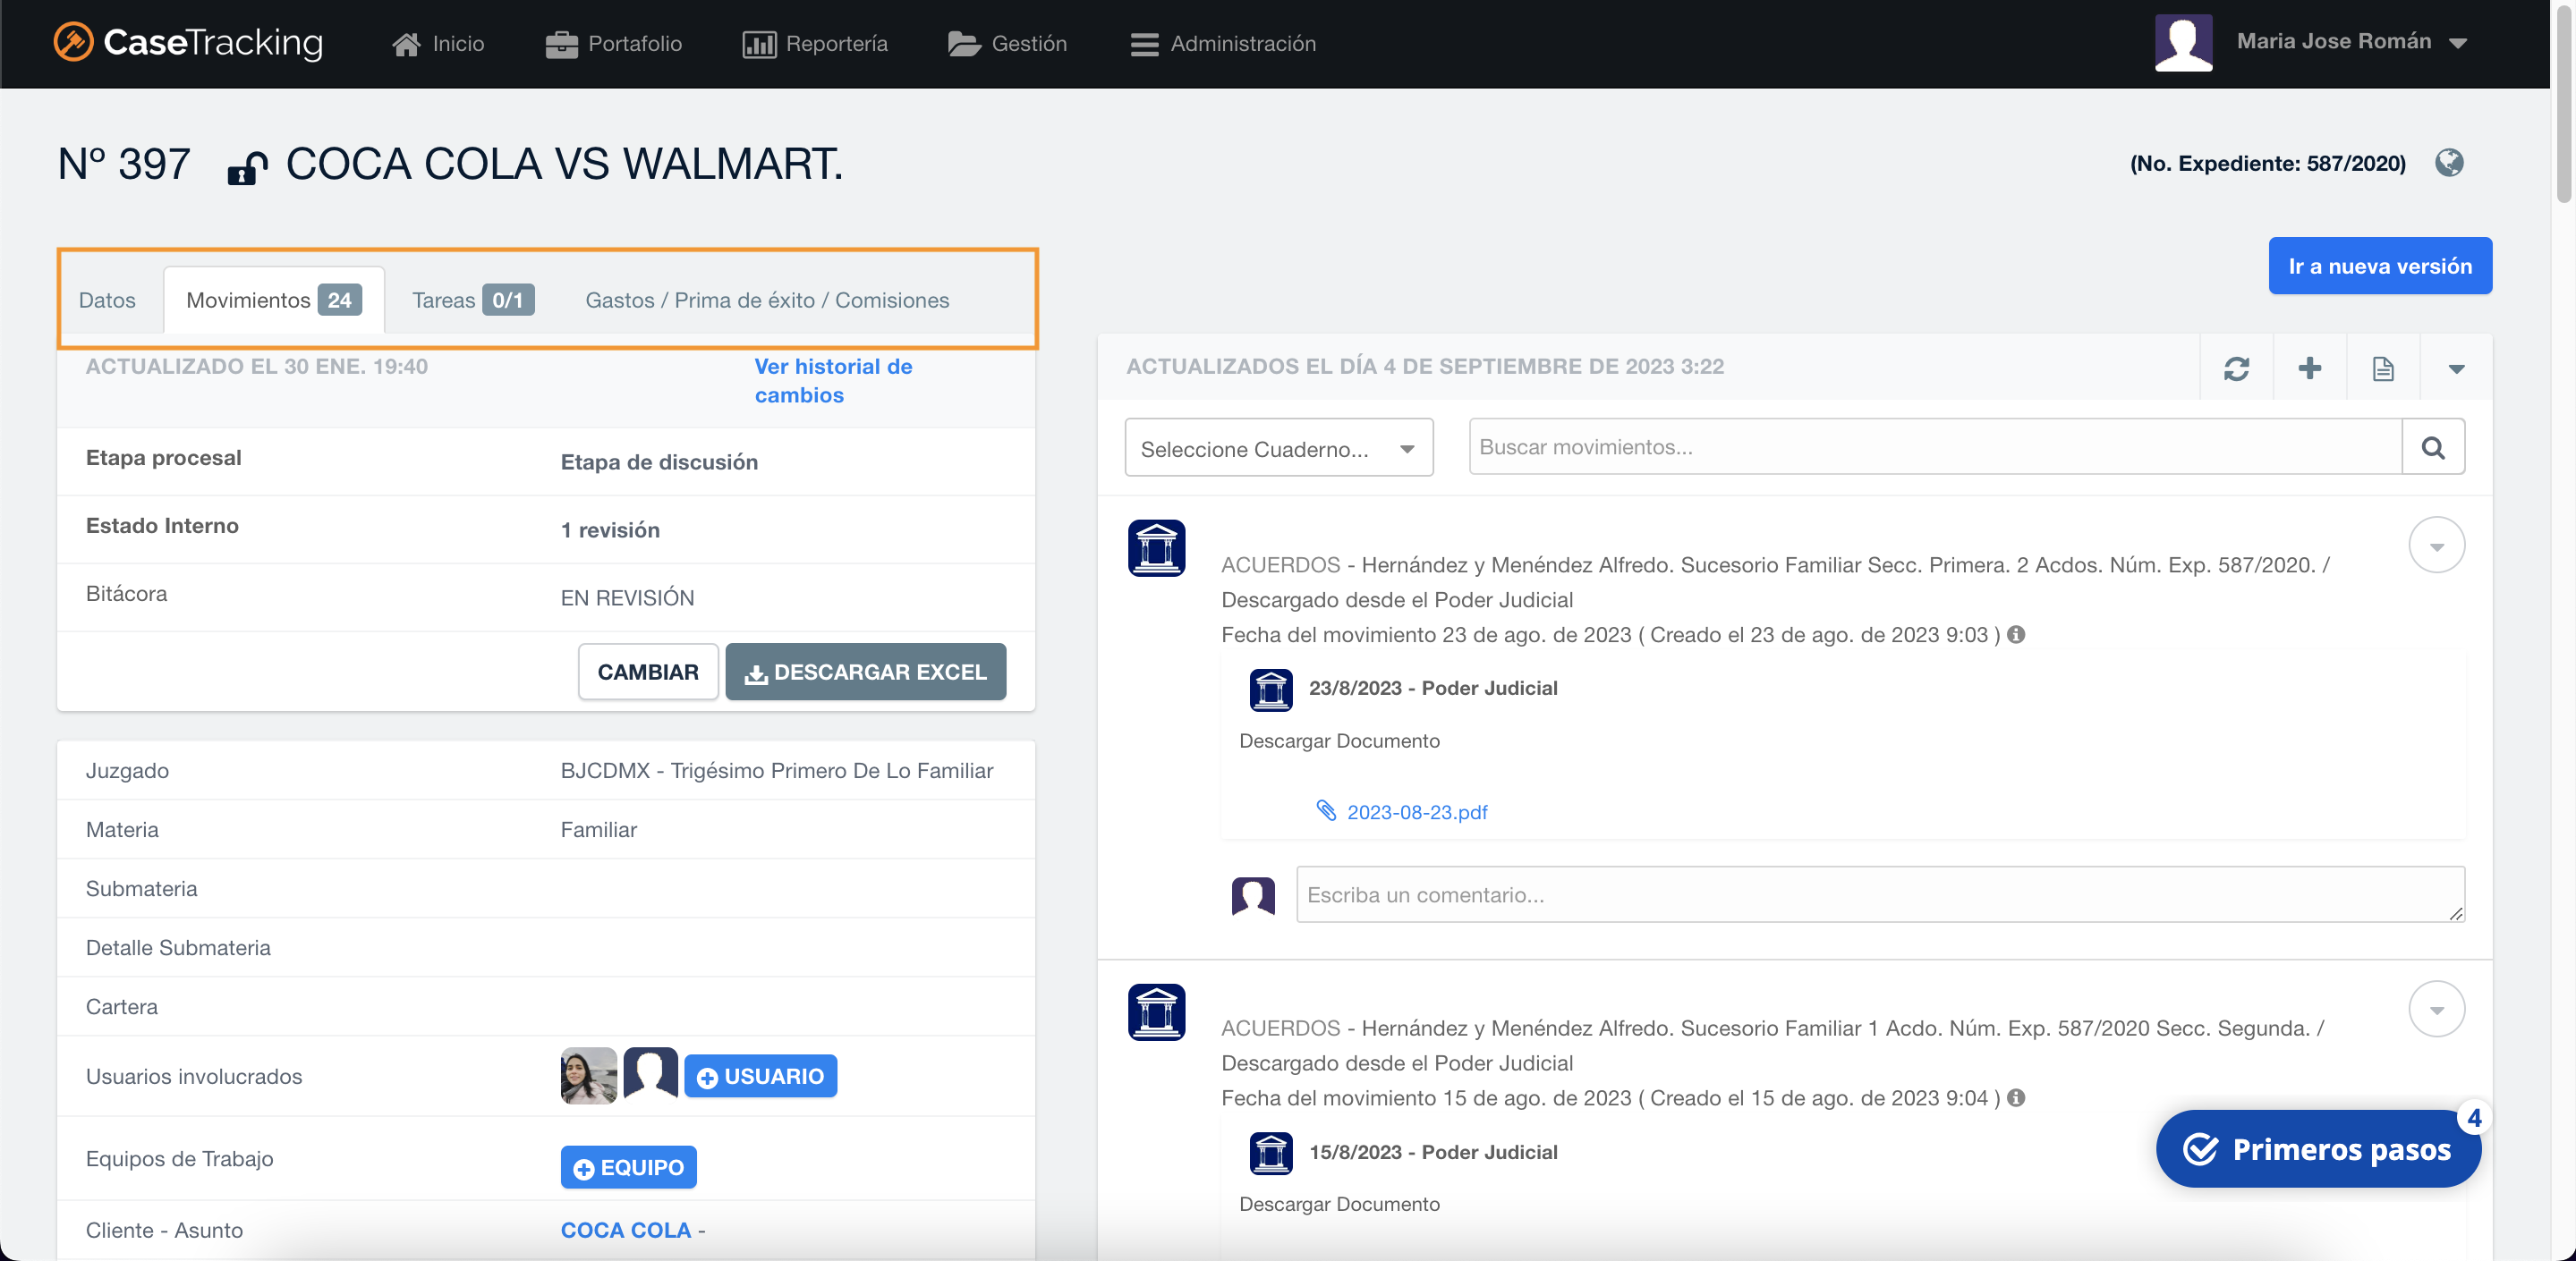Screen dimensions: 2576x1261
Task: Click the Etapa de discusión value
Action: pos(659,461)
